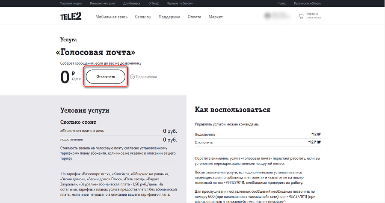Click the Подключена checkmark icon
The height and width of the screenshot is (203, 385).
pyautogui.click(x=132, y=77)
